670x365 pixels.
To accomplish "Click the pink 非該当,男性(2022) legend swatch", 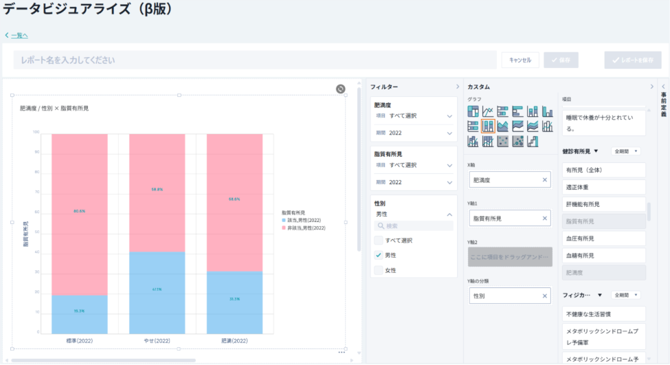I will (284, 228).
